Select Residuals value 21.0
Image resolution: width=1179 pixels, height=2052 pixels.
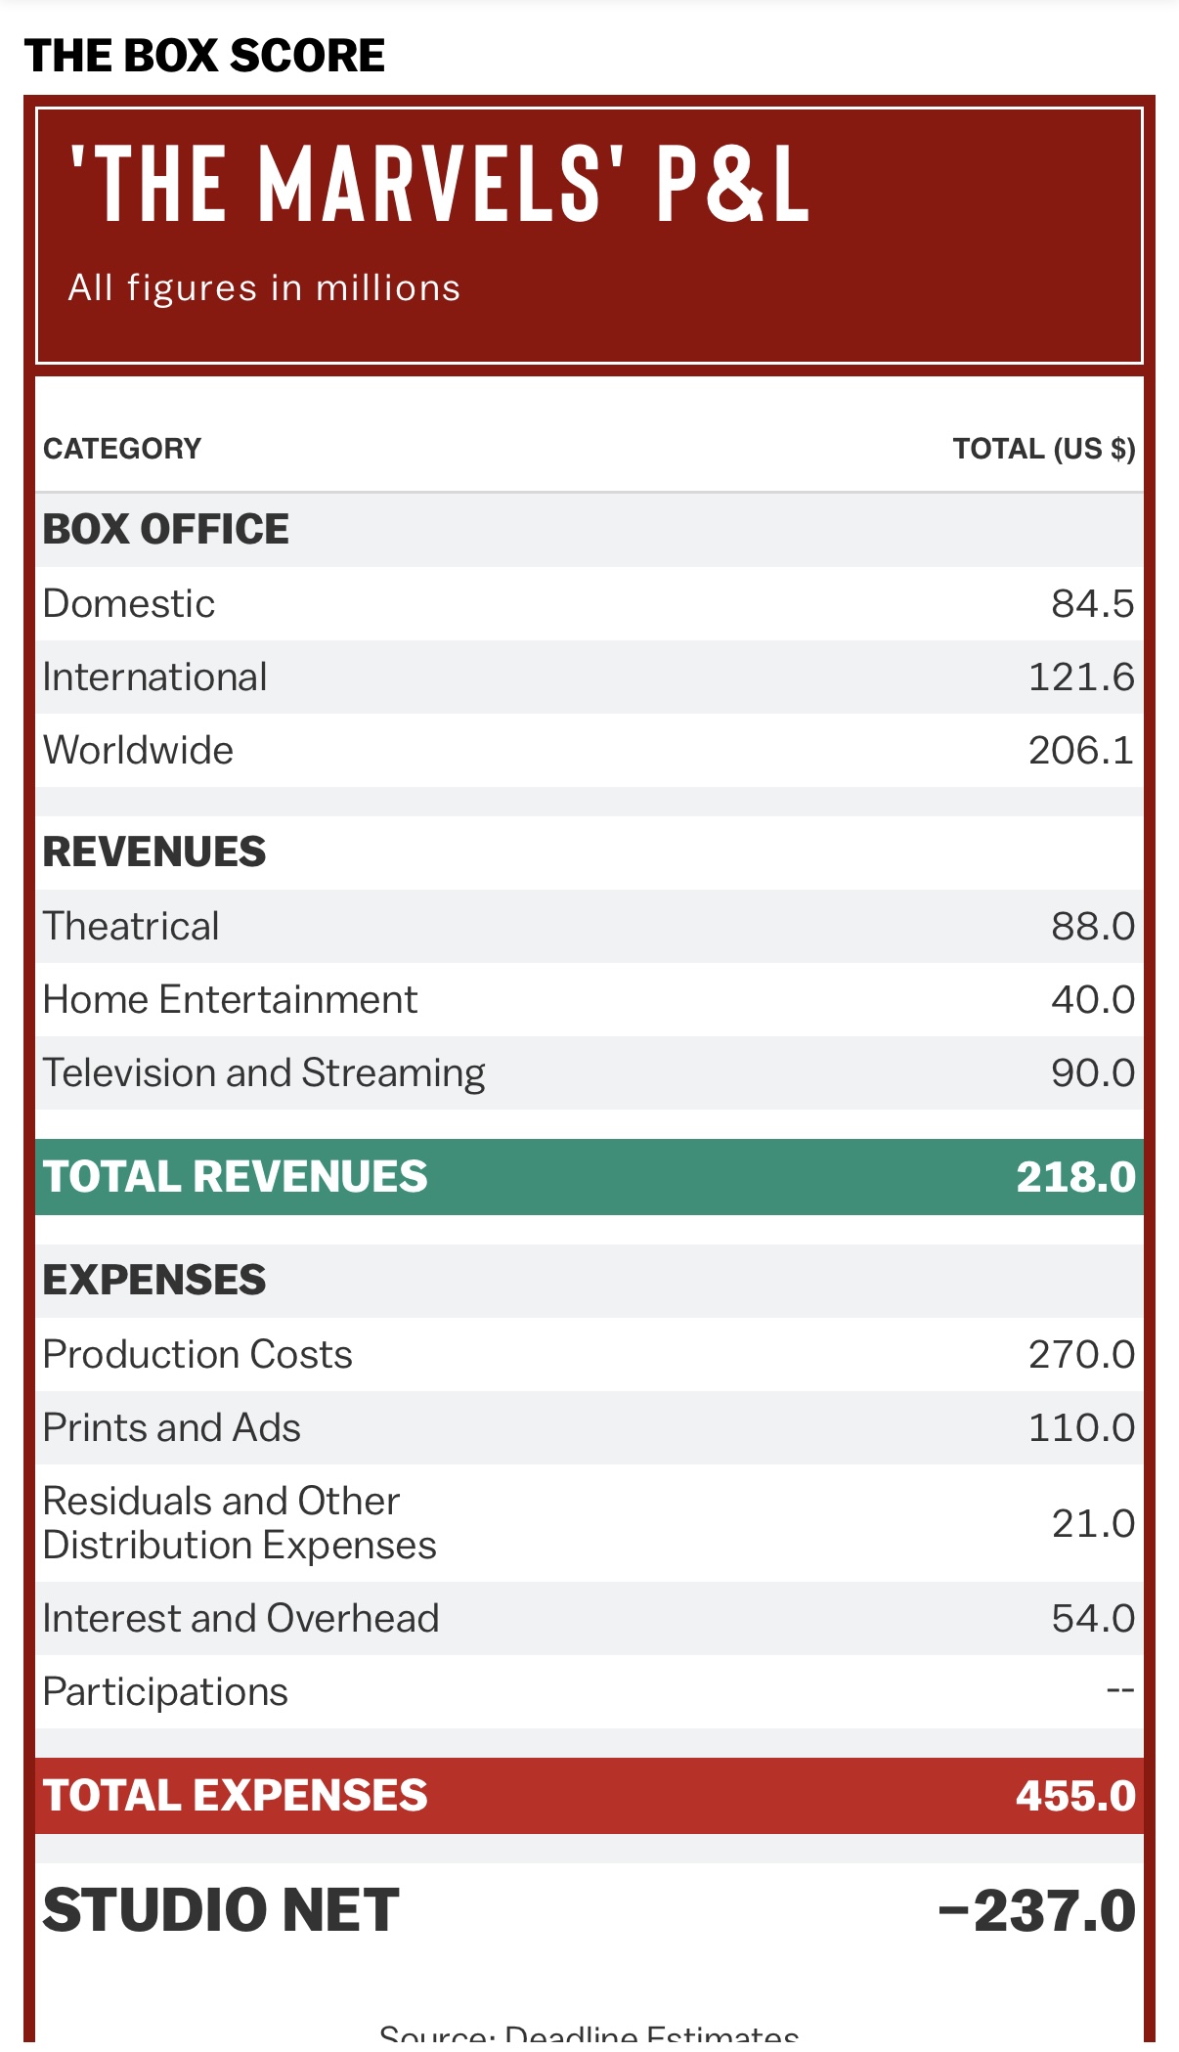[x=1093, y=1523]
